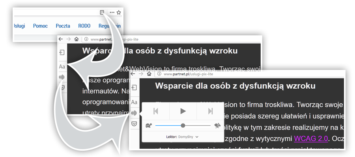This screenshot has width=355, height=157.
Task: Click turtle slow speed icon
Action: pos(149,126)
